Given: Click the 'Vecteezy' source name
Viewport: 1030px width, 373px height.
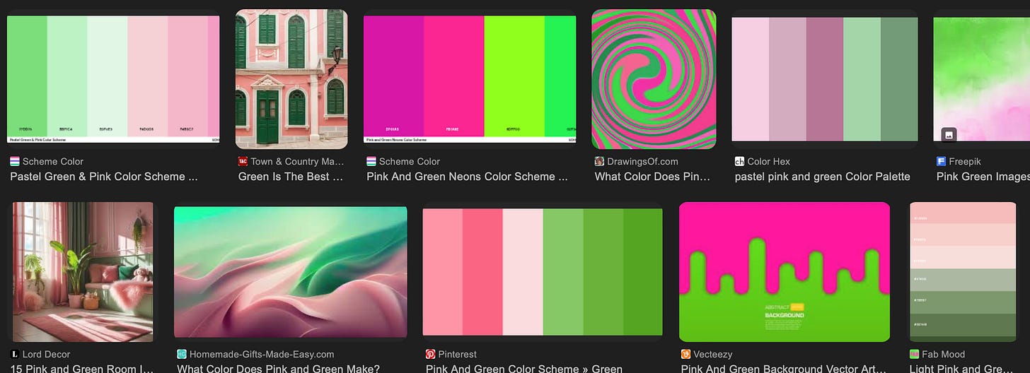Looking at the screenshot, I should coord(713,354).
